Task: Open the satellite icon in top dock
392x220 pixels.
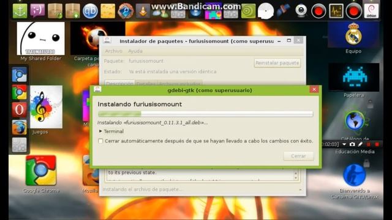Action: [283, 11]
